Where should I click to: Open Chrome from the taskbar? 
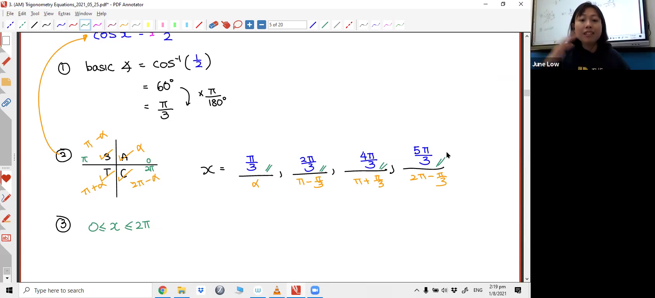[162, 290]
